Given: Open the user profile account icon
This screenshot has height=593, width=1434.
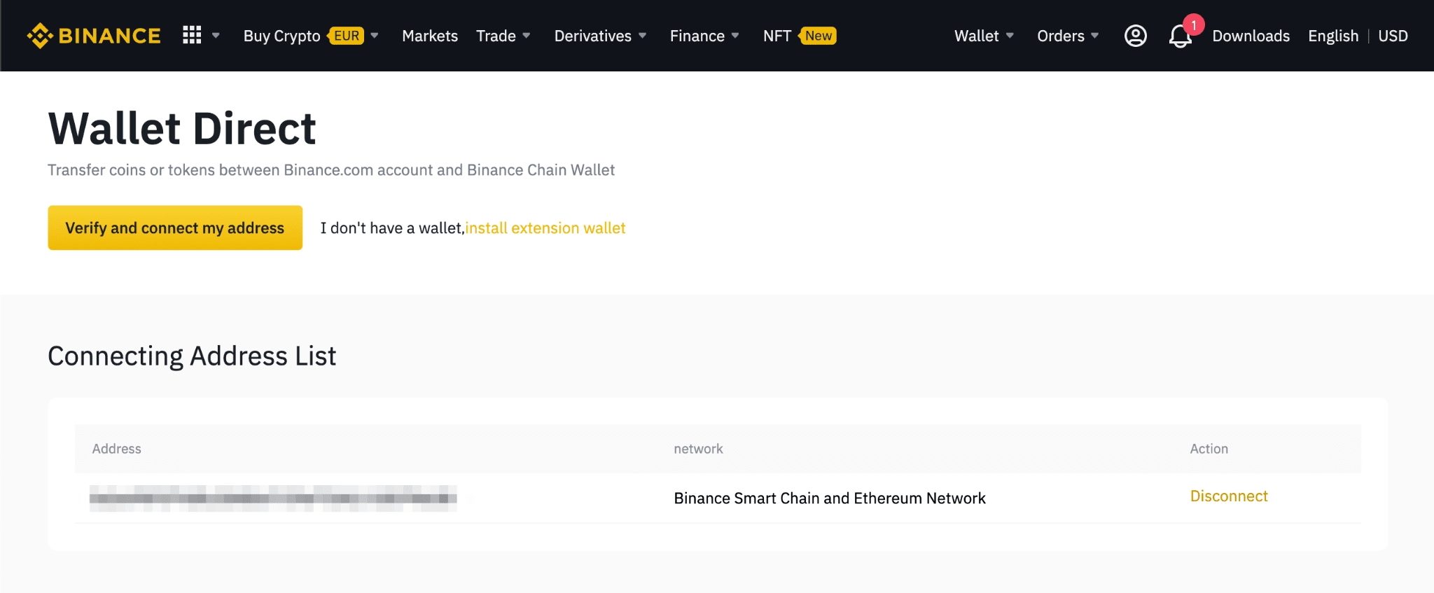Looking at the screenshot, I should tap(1135, 36).
